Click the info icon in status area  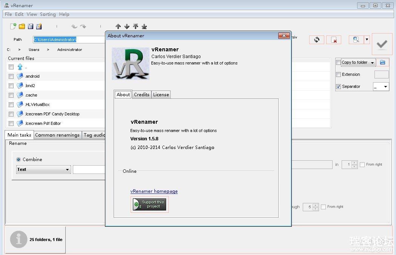[19, 239]
